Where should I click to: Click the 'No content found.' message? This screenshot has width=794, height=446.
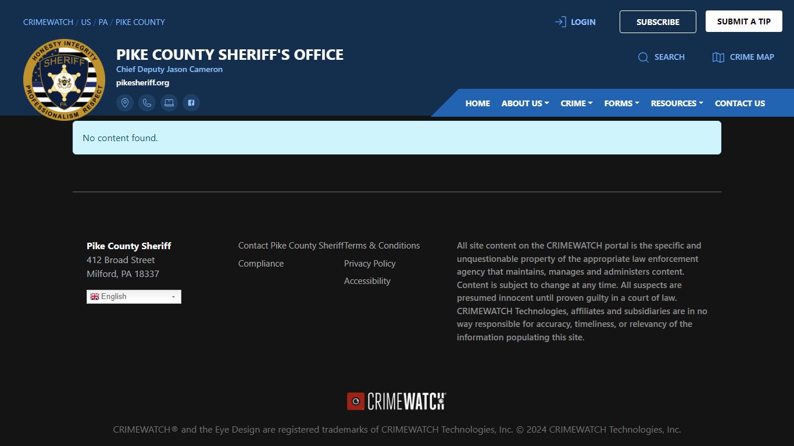click(x=120, y=138)
